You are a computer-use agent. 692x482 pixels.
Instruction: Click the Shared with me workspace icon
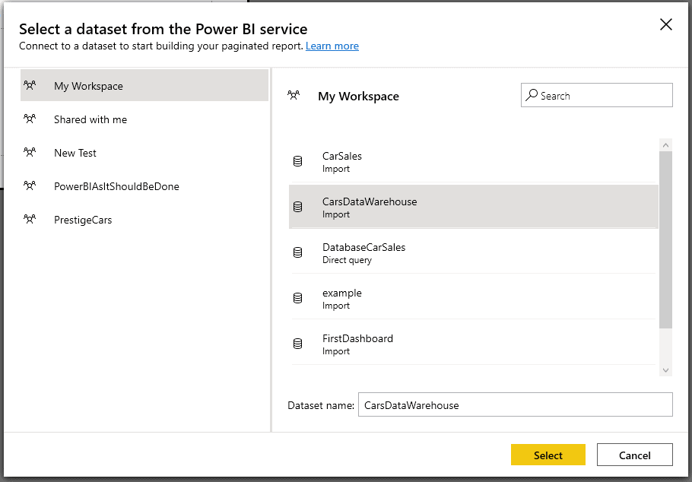click(30, 119)
